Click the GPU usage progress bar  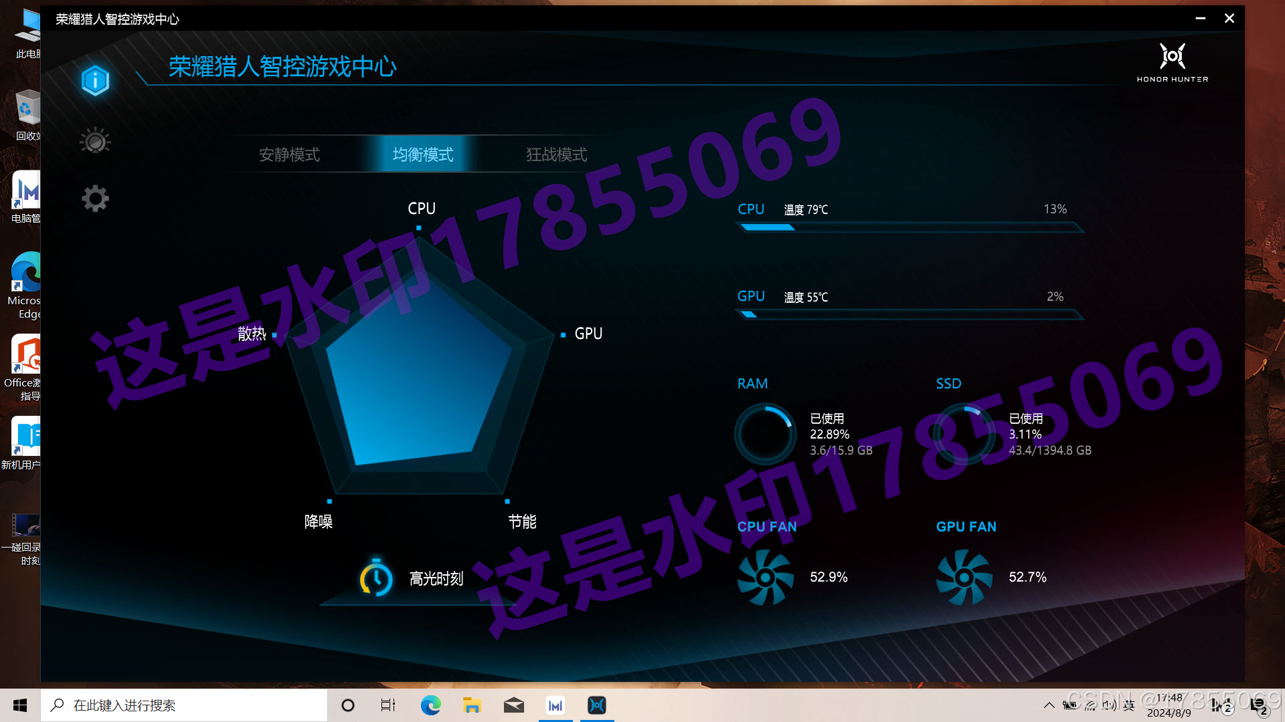point(909,314)
